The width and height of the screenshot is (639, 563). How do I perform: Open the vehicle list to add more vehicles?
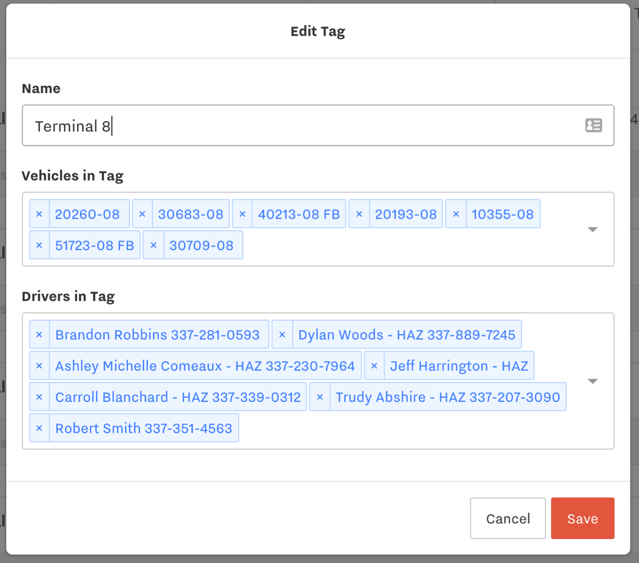tap(592, 229)
